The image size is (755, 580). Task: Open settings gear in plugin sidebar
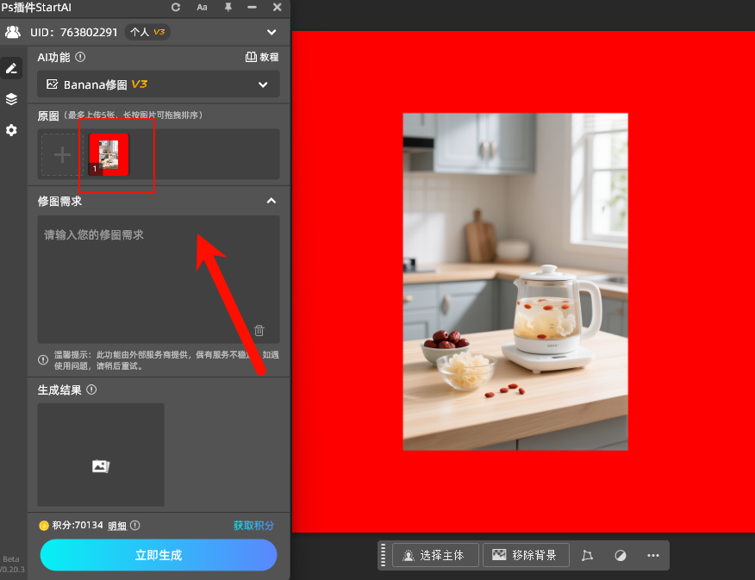[x=11, y=130]
